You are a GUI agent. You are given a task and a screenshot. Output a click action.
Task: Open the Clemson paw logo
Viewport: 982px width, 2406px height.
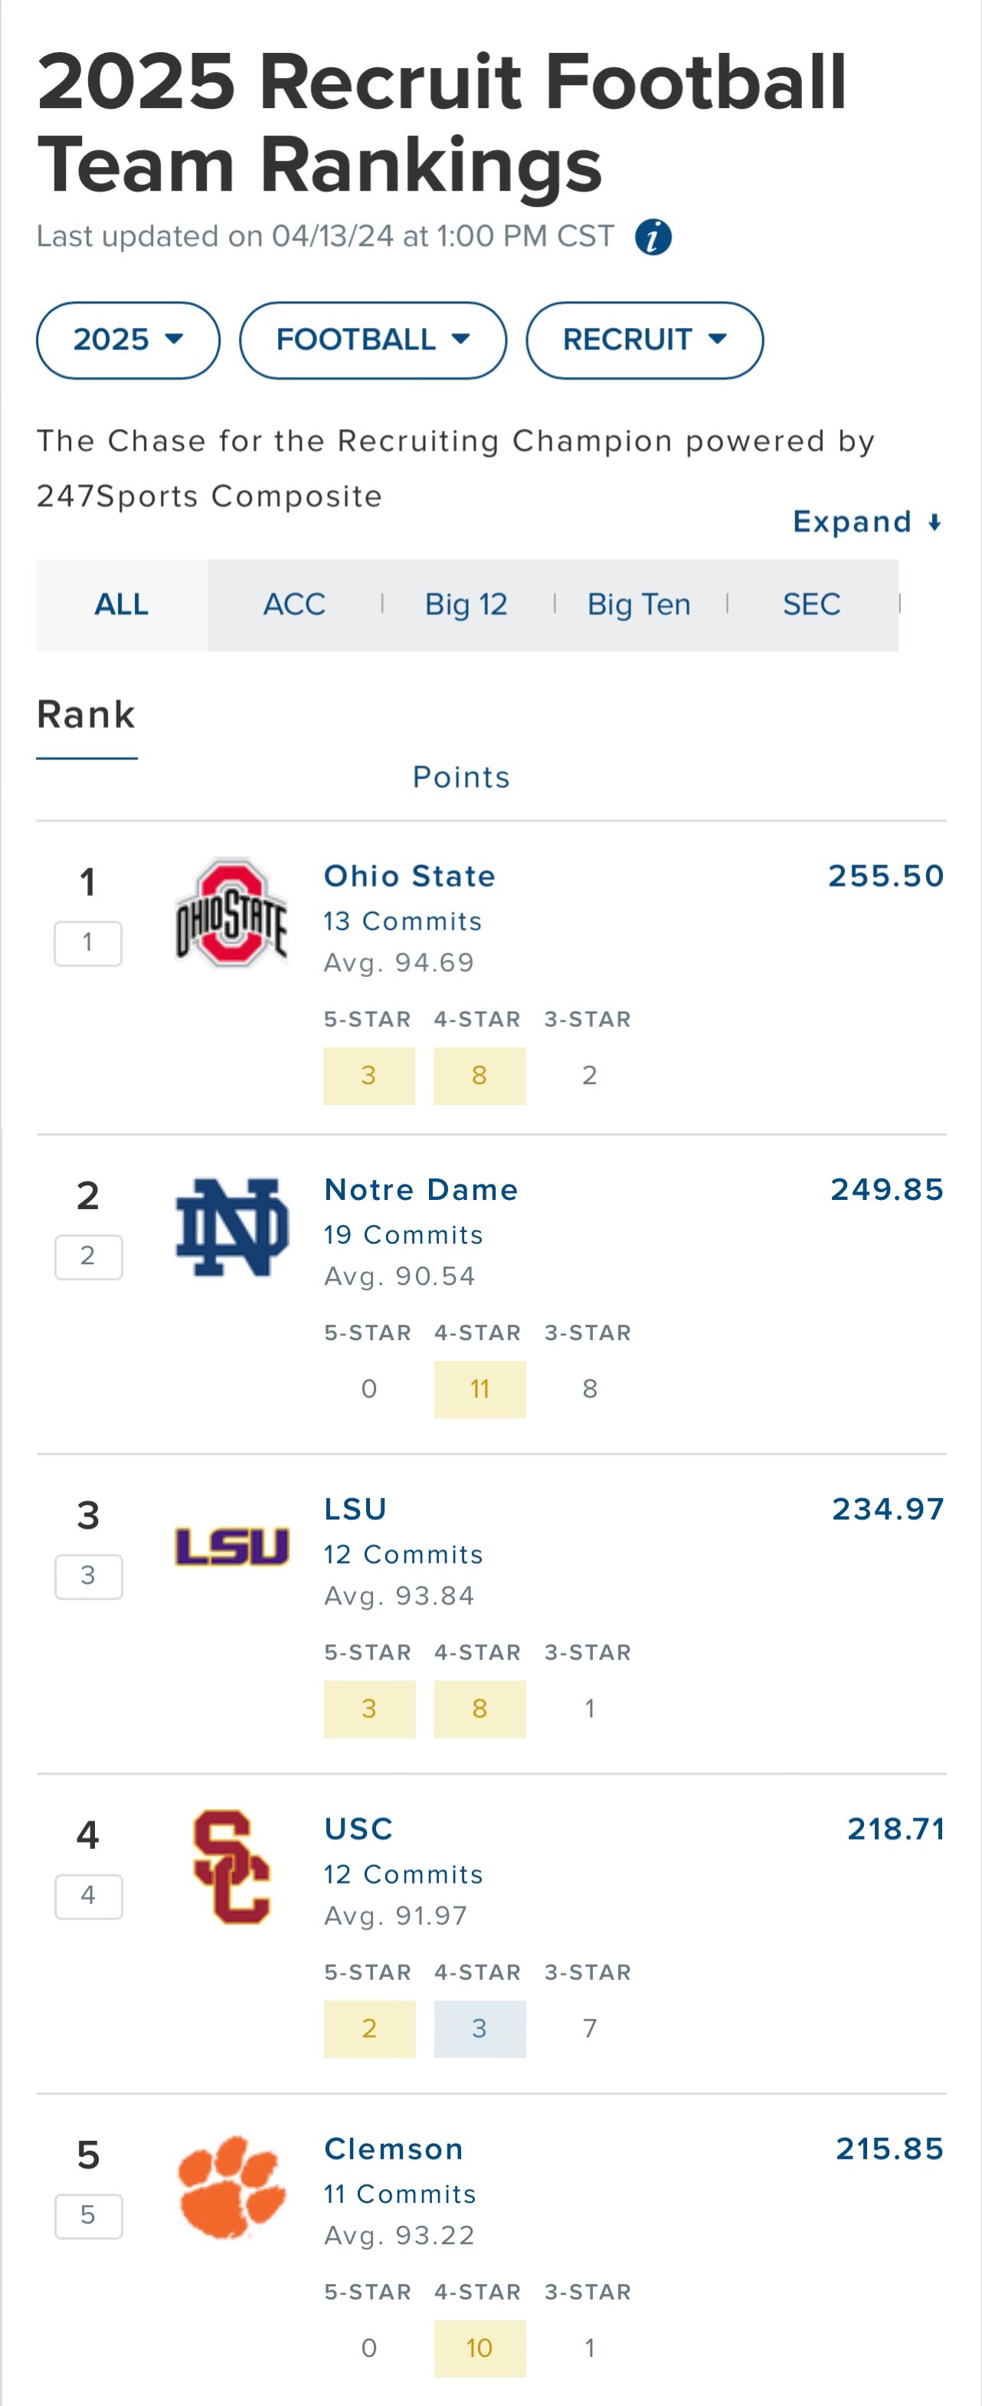(231, 2187)
